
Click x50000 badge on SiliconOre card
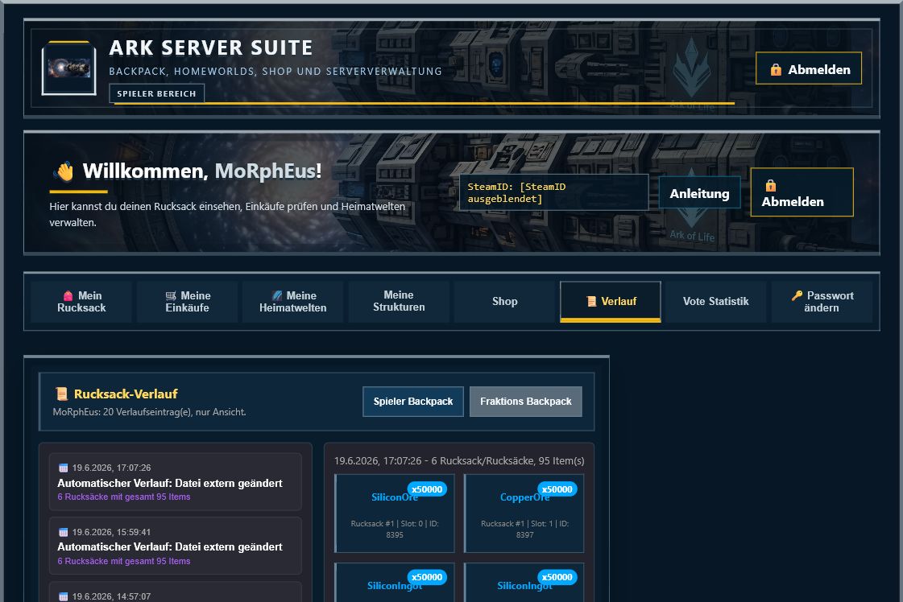pos(427,489)
